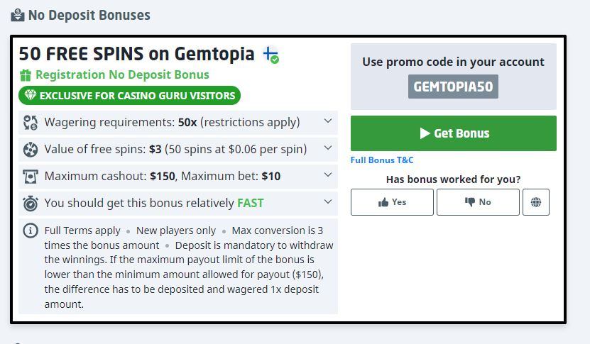Expand the maximum cashout details row

[x=327, y=175]
